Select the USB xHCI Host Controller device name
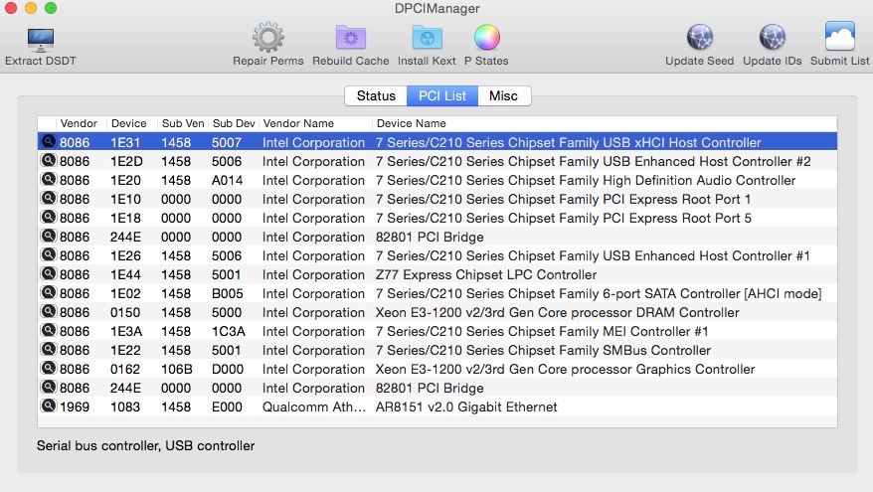This screenshot has height=492, width=873. pyautogui.click(x=568, y=142)
